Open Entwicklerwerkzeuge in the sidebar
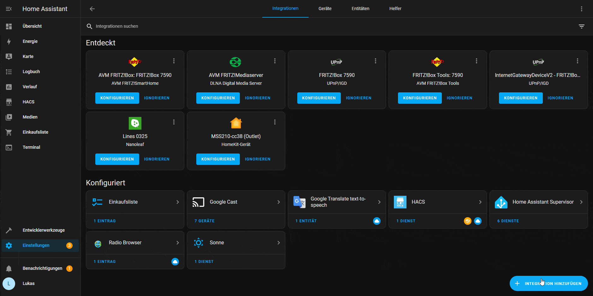The height and width of the screenshot is (296, 593). pos(44,230)
